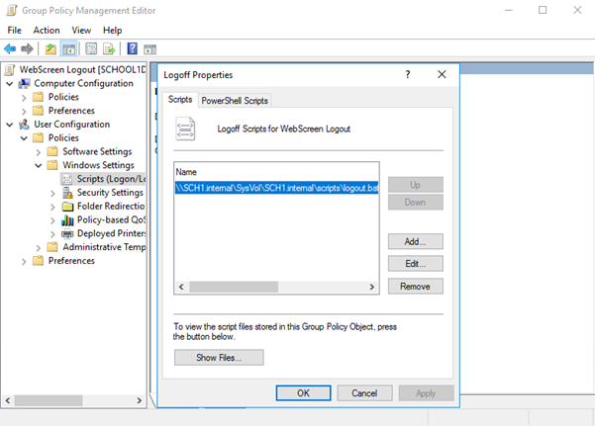Toggle the Show/Hide Console Tree icon
Viewport: 595px width, 426px height.
coord(69,48)
